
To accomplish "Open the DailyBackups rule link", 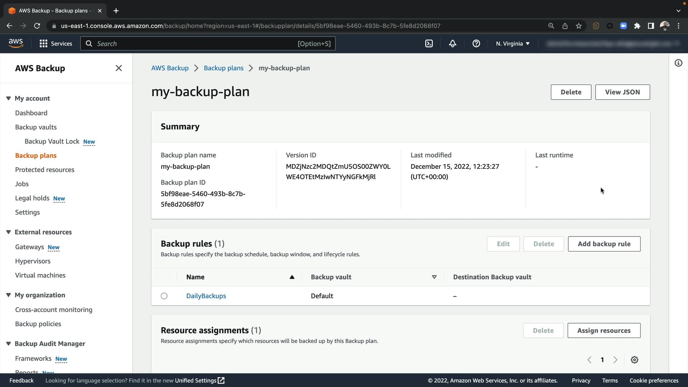I will click(206, 296).
